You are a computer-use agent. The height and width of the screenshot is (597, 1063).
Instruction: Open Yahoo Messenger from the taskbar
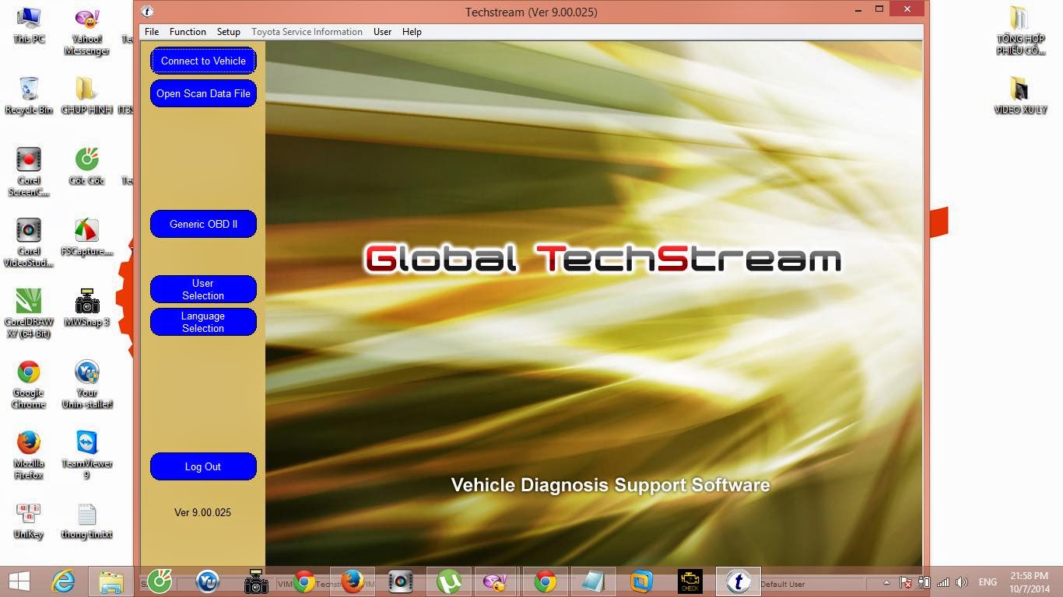click(x=495, y=581)
